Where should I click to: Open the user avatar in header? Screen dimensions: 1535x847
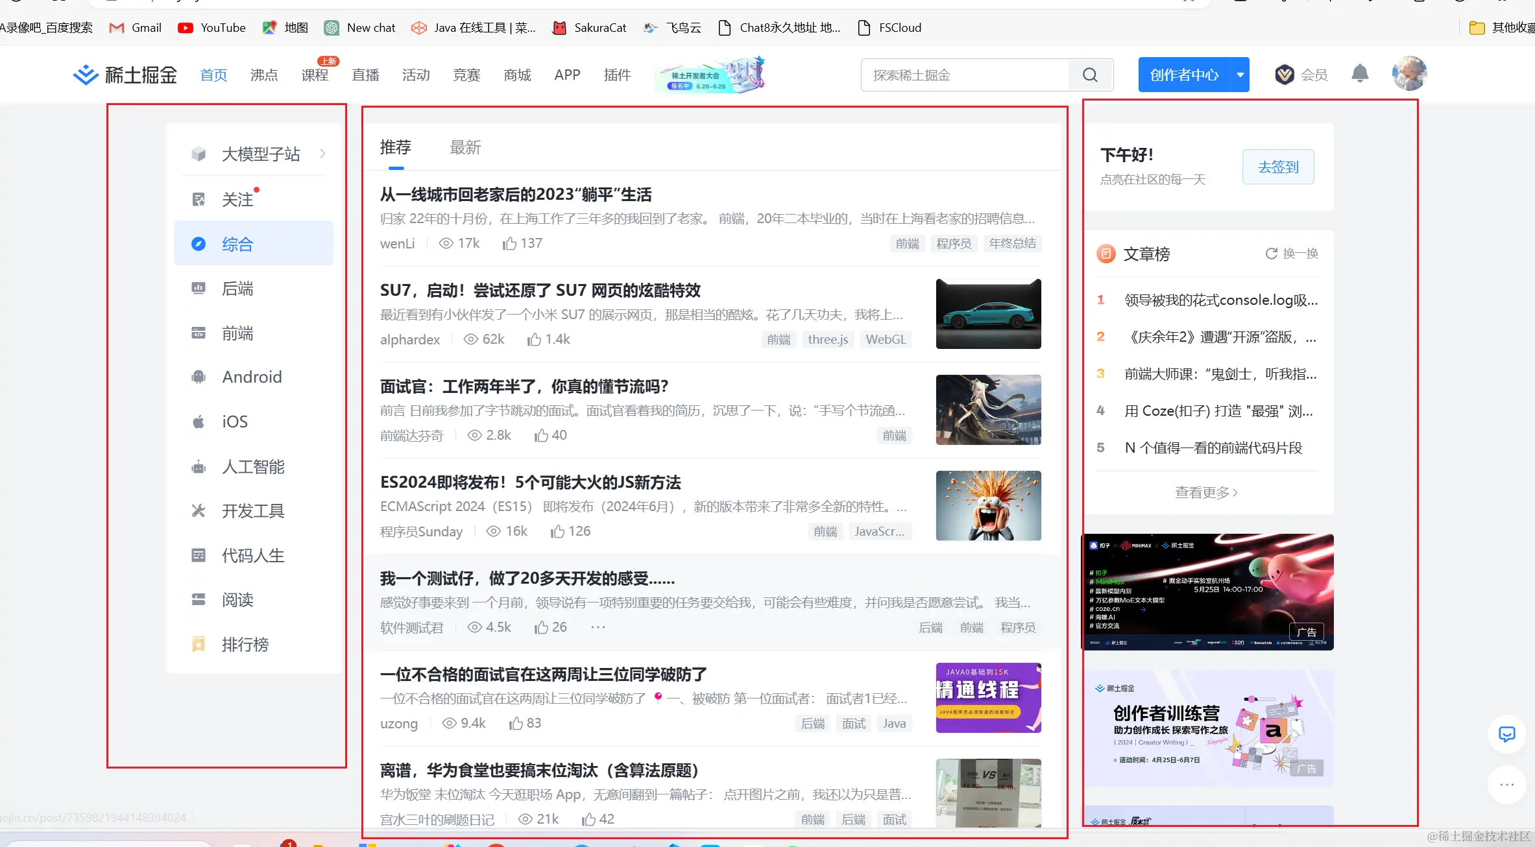1408,74
